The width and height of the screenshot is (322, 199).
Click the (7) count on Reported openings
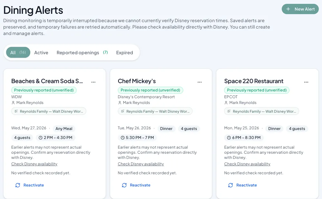[105, 52]
